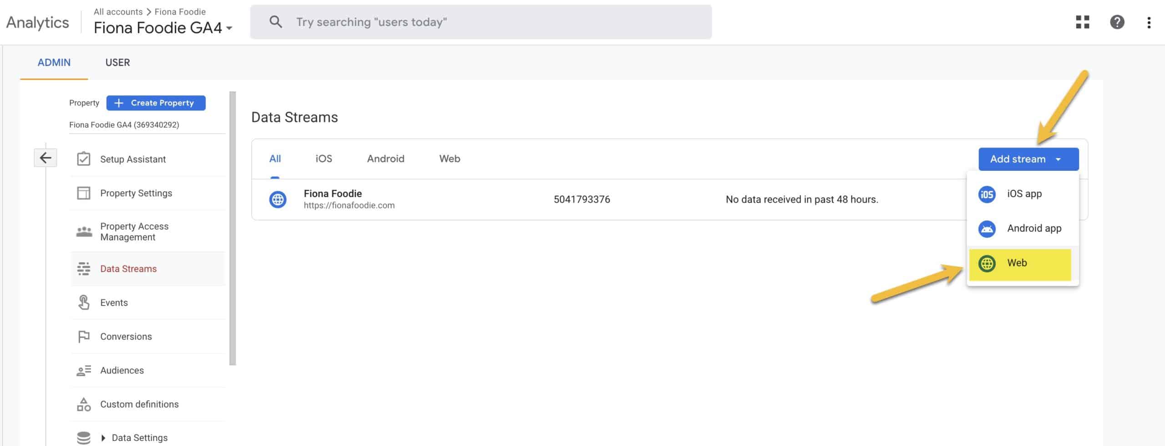
Task: Click the Android robot icon in dropdown
Action: [987, 228]
